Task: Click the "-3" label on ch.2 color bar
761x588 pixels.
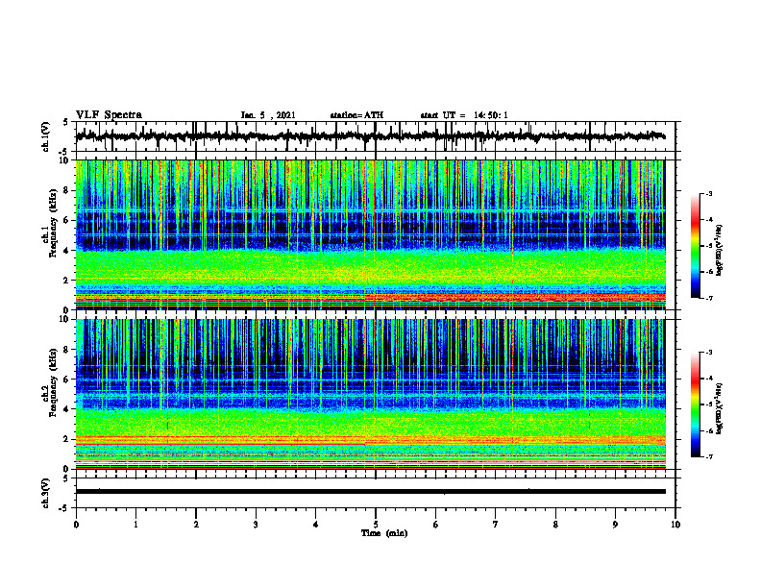Action: (x=709, y=353)
